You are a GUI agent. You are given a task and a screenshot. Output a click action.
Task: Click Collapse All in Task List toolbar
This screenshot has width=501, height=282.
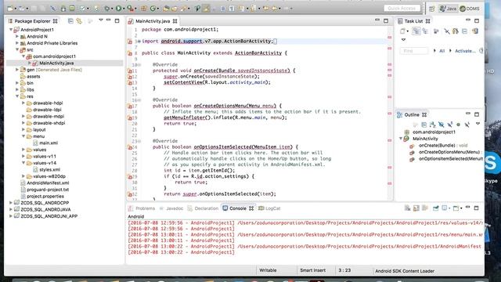click(464, 31)
